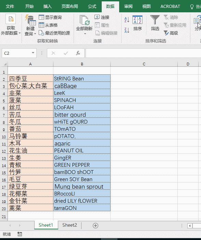Select row 5 header

(4, 101)
